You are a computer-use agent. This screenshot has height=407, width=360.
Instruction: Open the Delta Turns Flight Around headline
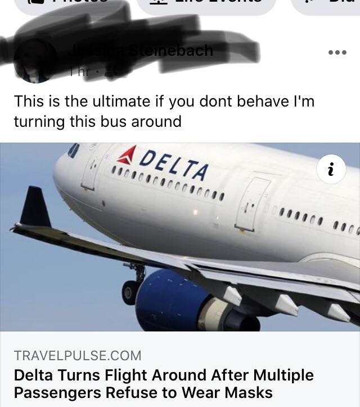[x=164, y=384]
